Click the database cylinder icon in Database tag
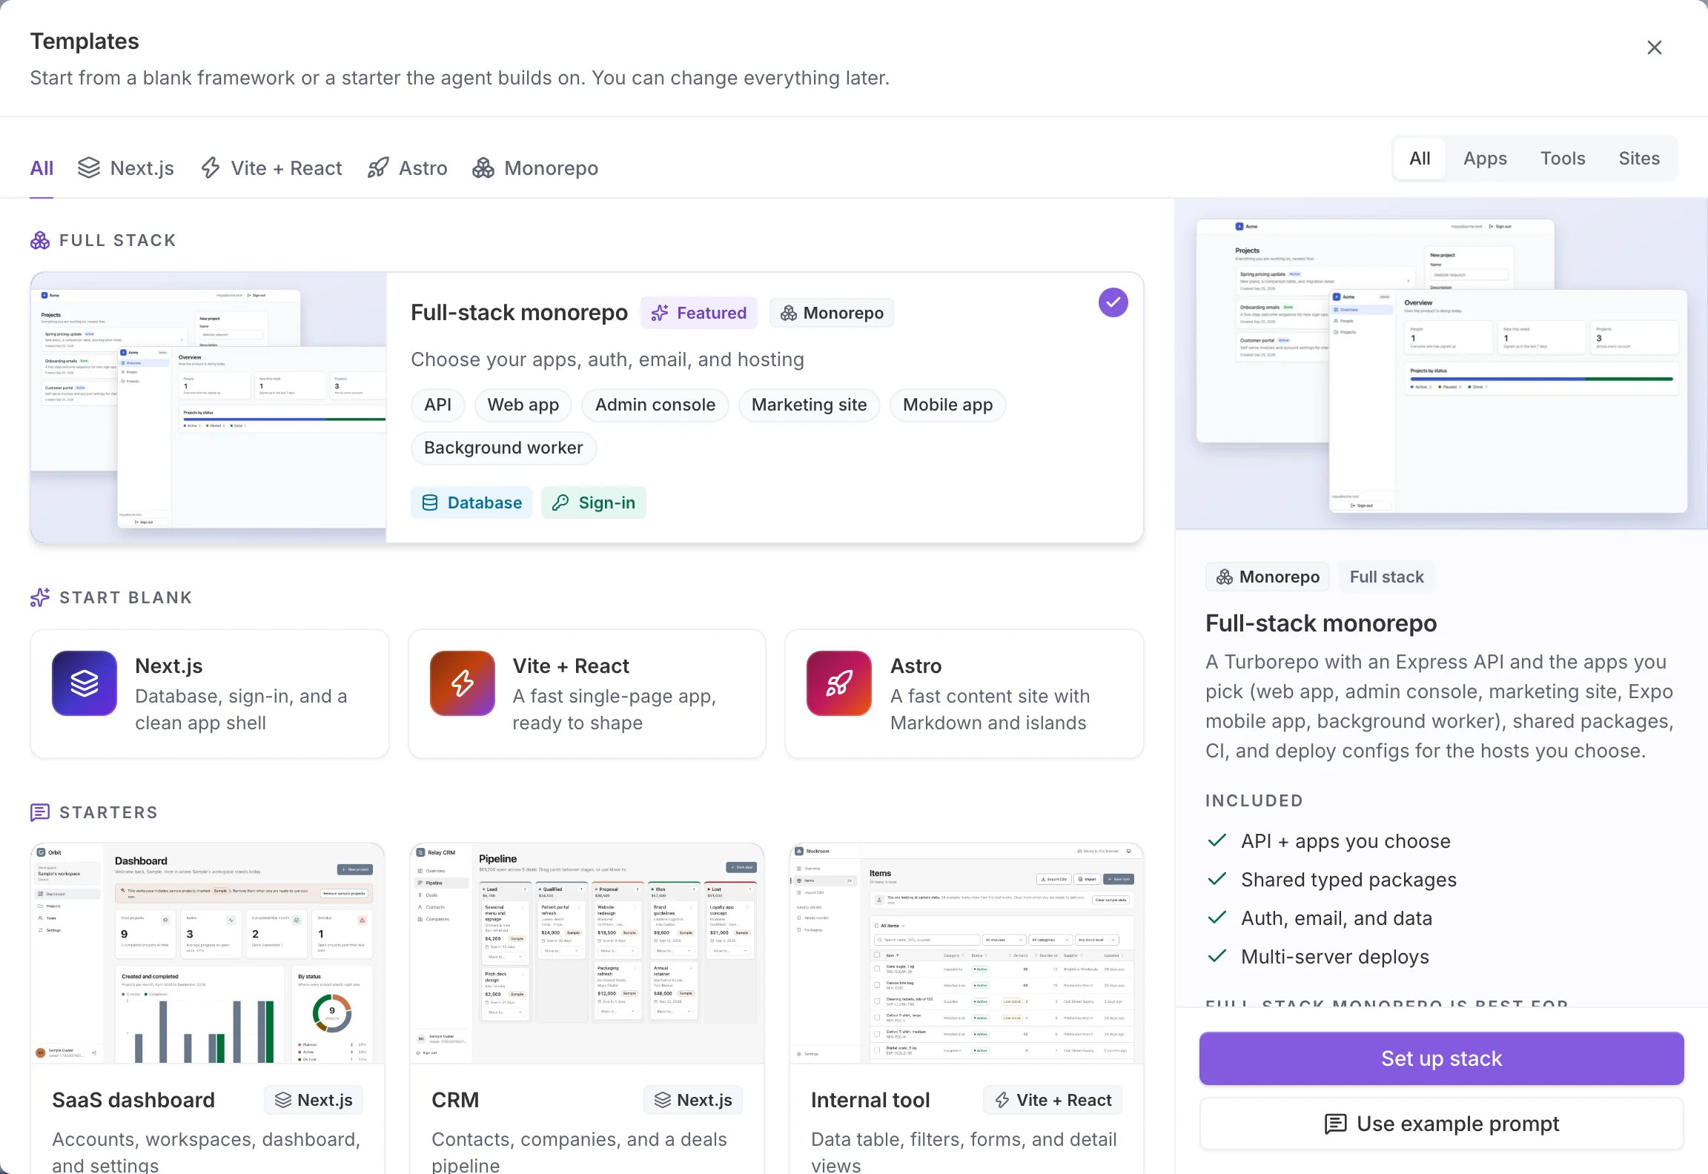 (x=430, y=503)
